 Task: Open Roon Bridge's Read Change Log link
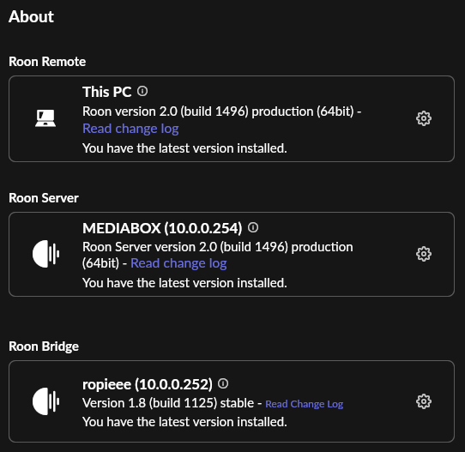coord(305,404)
